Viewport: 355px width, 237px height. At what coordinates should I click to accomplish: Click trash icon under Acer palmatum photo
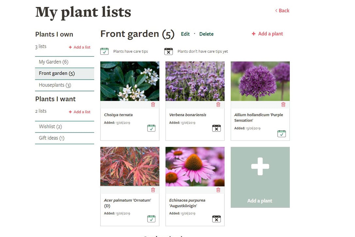pos(153,190)
